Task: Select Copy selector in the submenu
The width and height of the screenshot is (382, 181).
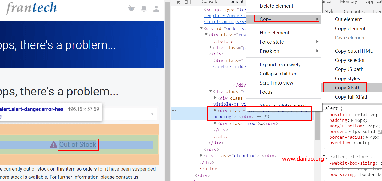Action: point(350,60)
